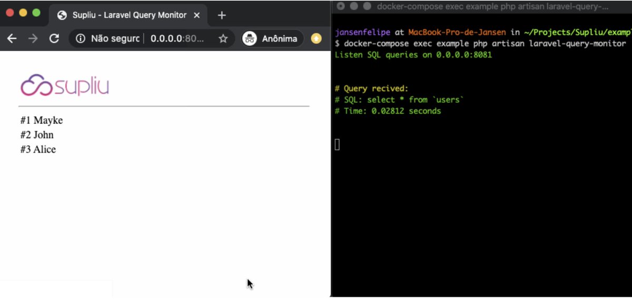This screenshot has width=632, height=301.
Task: Click '# Query recived:' line in terminal
Action: click(x=371, y=89)
